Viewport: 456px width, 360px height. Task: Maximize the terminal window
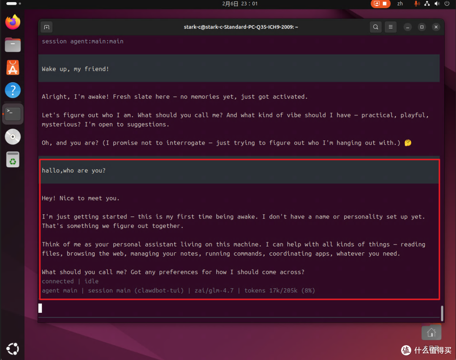click(x=422, y=27)
